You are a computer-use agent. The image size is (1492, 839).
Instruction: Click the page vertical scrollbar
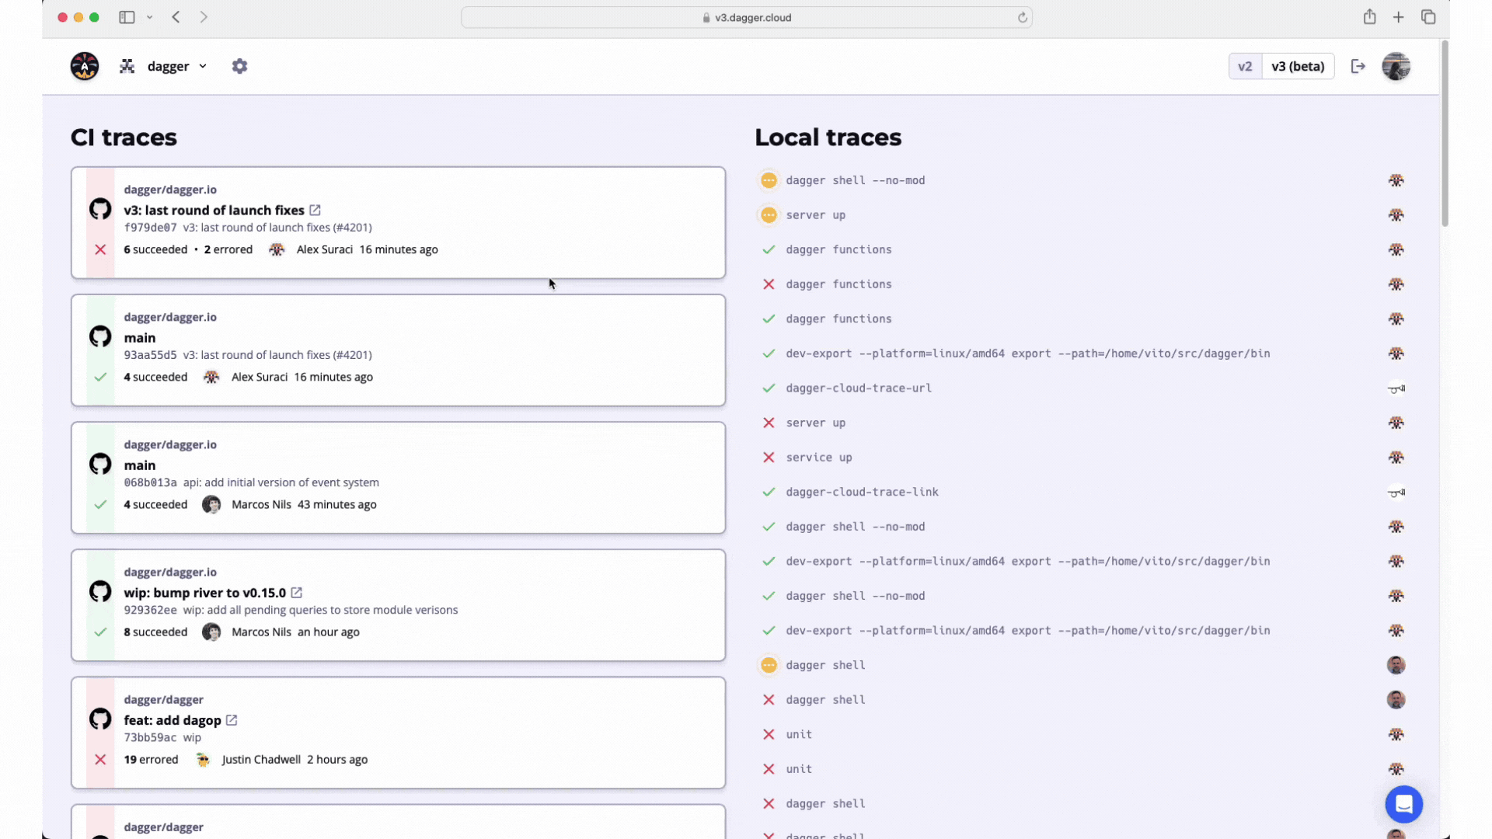pos(1445,133)
